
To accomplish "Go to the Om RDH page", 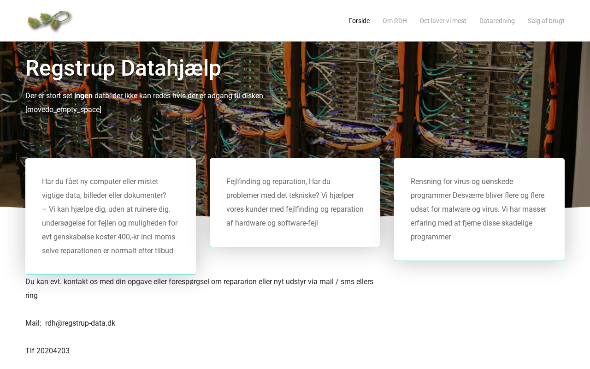I will point(395,21).
